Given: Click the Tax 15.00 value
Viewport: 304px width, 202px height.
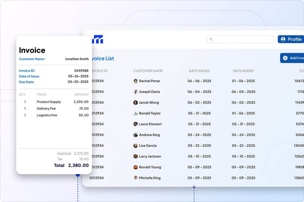Looking at the screenshot, I should (x=84, y=159).
